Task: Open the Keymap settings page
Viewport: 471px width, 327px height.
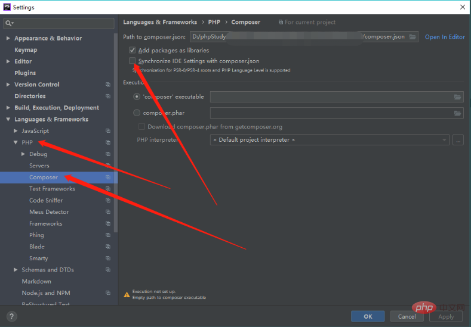Action: tap(26, 50)
